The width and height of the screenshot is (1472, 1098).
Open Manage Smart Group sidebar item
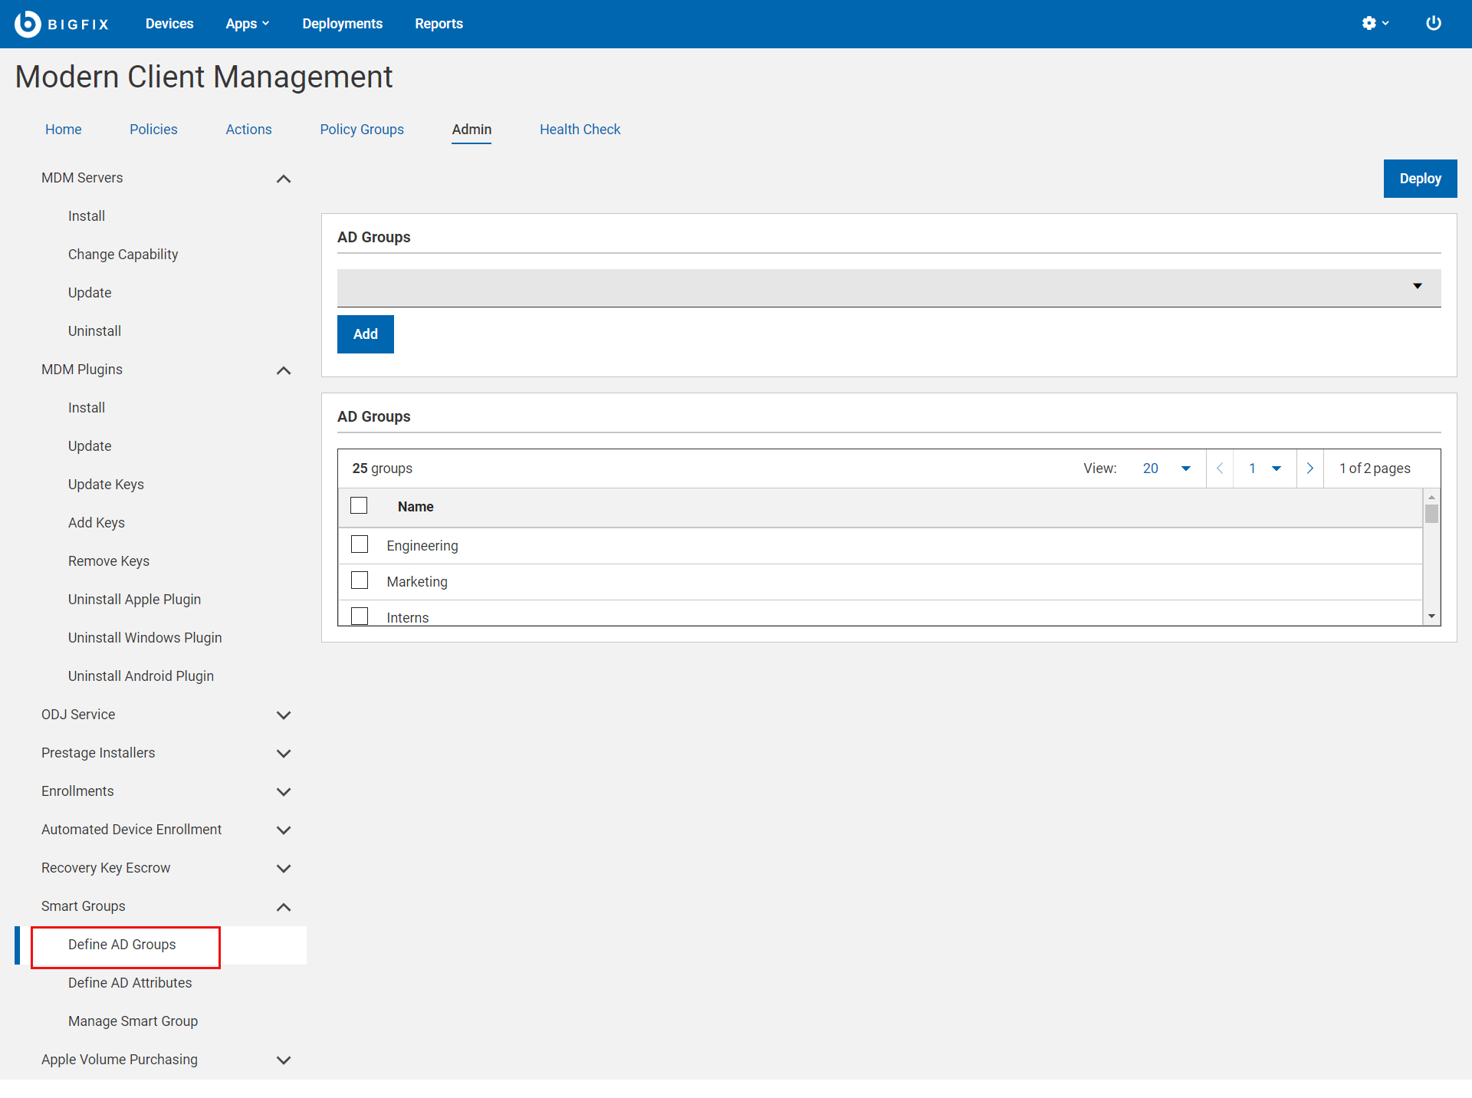point(133,1021)
